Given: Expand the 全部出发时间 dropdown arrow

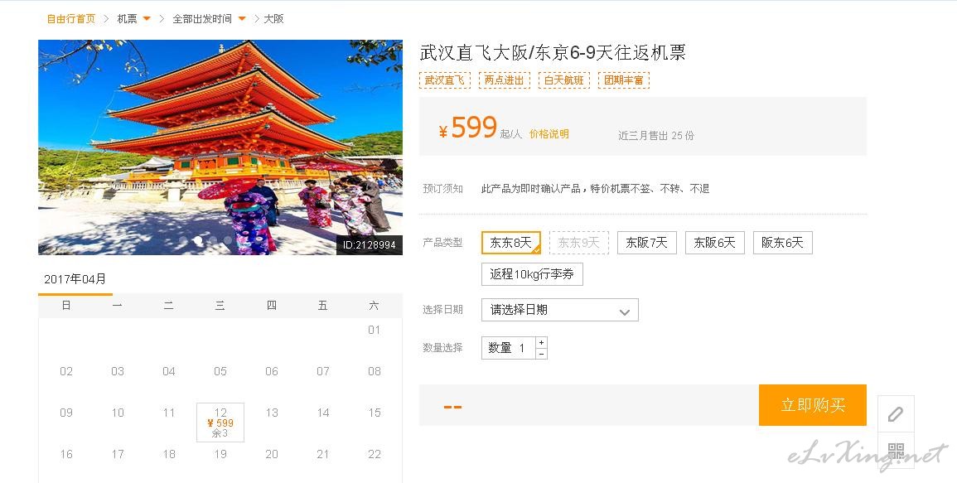Looking at the screenshot, I should pyautogui.click(x=242, y=19).
